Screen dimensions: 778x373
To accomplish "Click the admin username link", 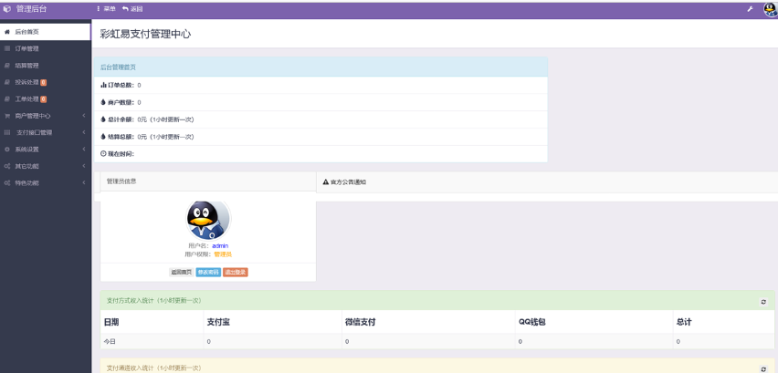I will click(x=220, y=245).
